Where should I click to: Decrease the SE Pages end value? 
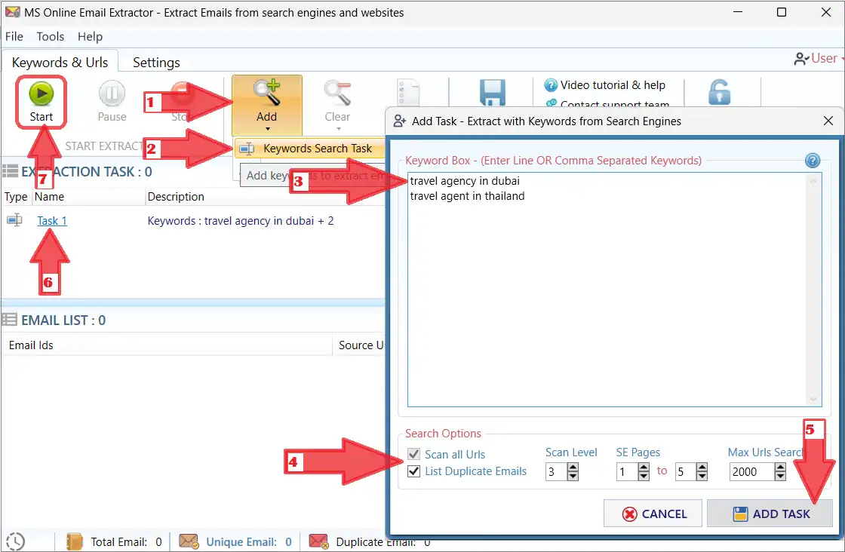point(701,476)
